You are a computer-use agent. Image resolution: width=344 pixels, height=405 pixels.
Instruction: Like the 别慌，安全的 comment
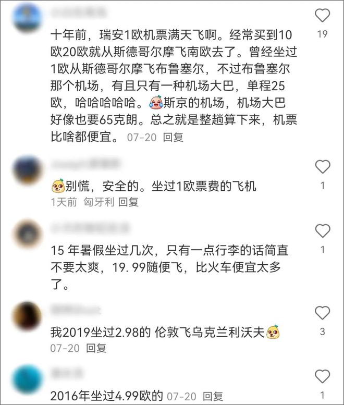323,167
